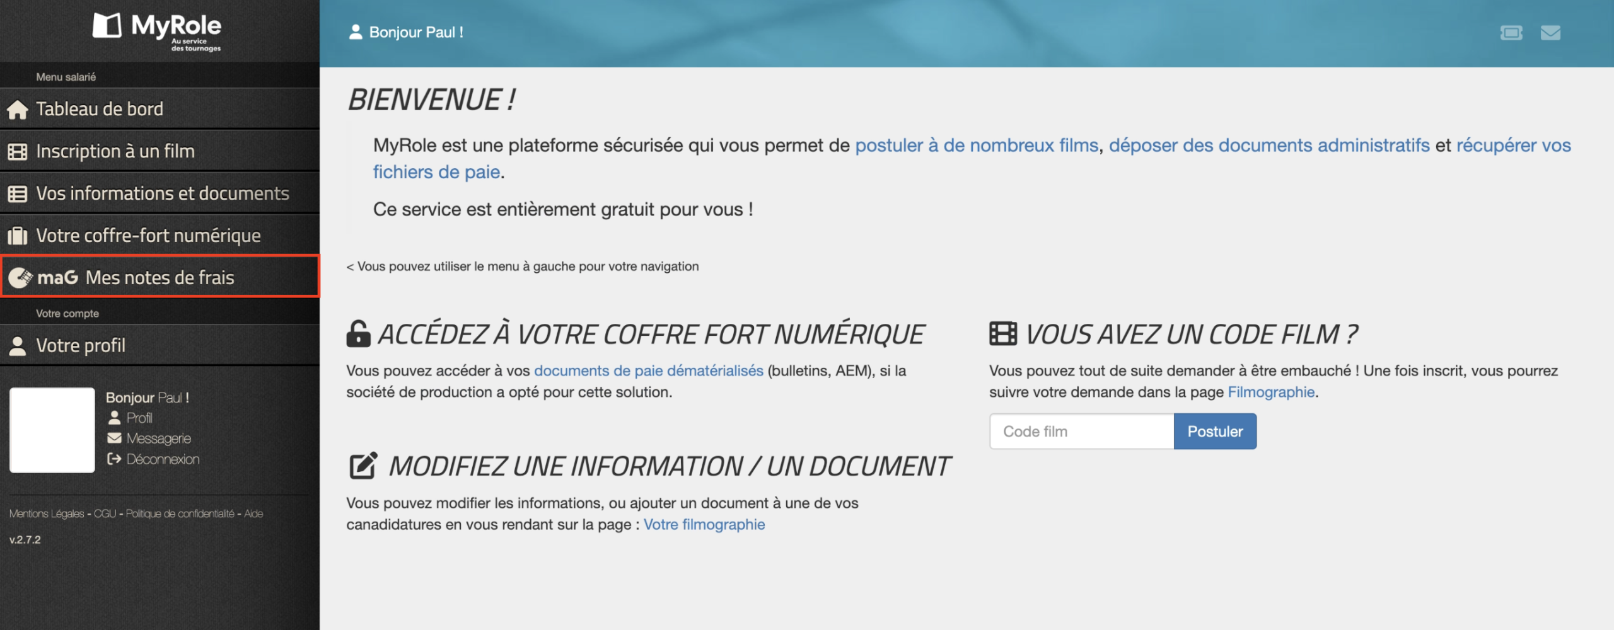Open Messagerie link in sidebar profile
The height and width of the screenshot is (630, 1614).
coord(158,438)
